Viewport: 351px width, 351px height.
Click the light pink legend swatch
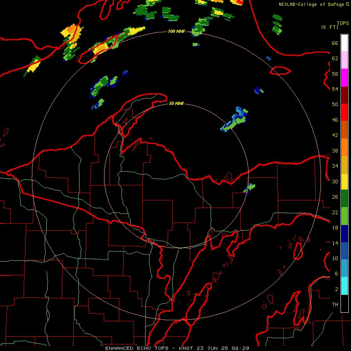(344, 60)
